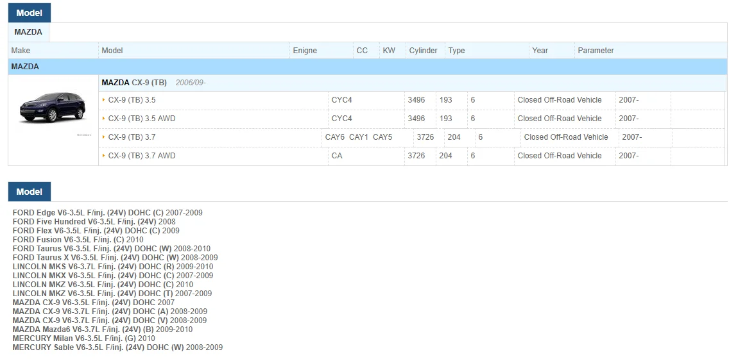This screenshot has height=359, width=729.
Task: Open the CX-9 (TB) 3.7 AWD model link
Action: coord(142,156)
